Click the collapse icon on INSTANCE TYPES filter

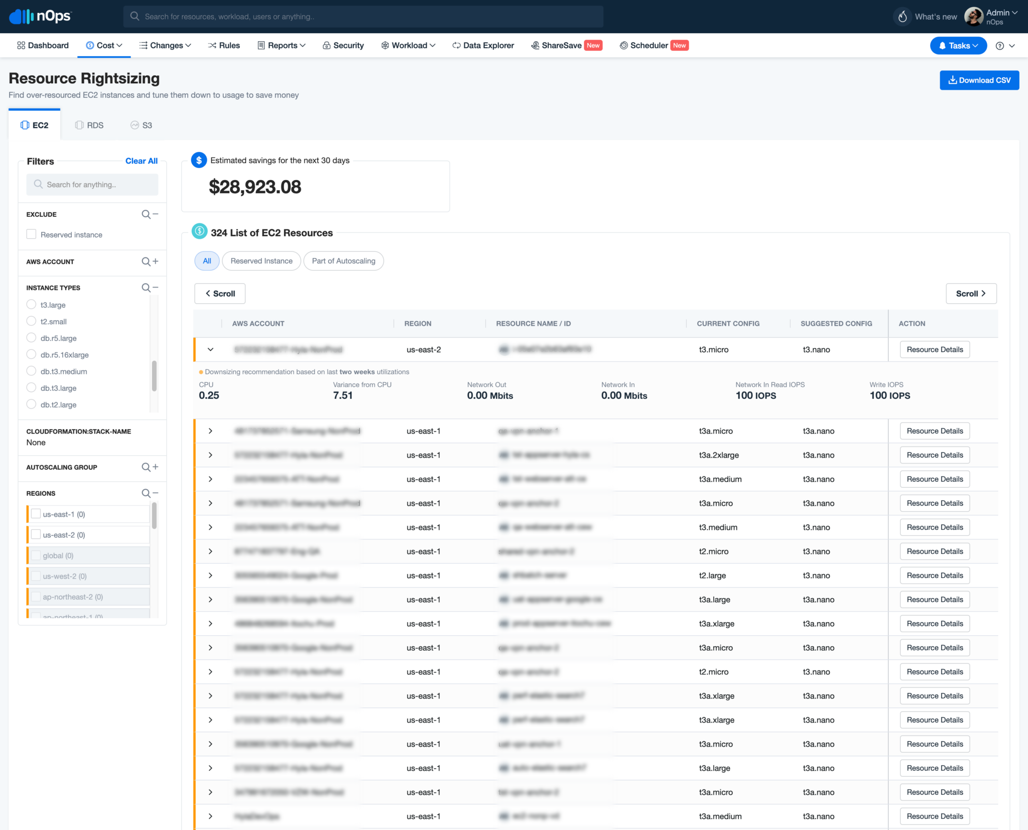(156, 287)
